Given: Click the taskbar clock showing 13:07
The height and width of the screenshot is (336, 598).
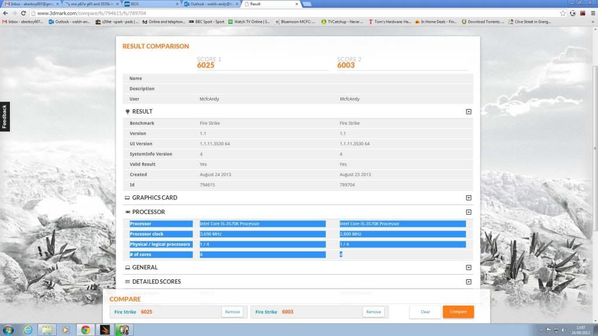Looking at the screenshot, I should point(580,330).
